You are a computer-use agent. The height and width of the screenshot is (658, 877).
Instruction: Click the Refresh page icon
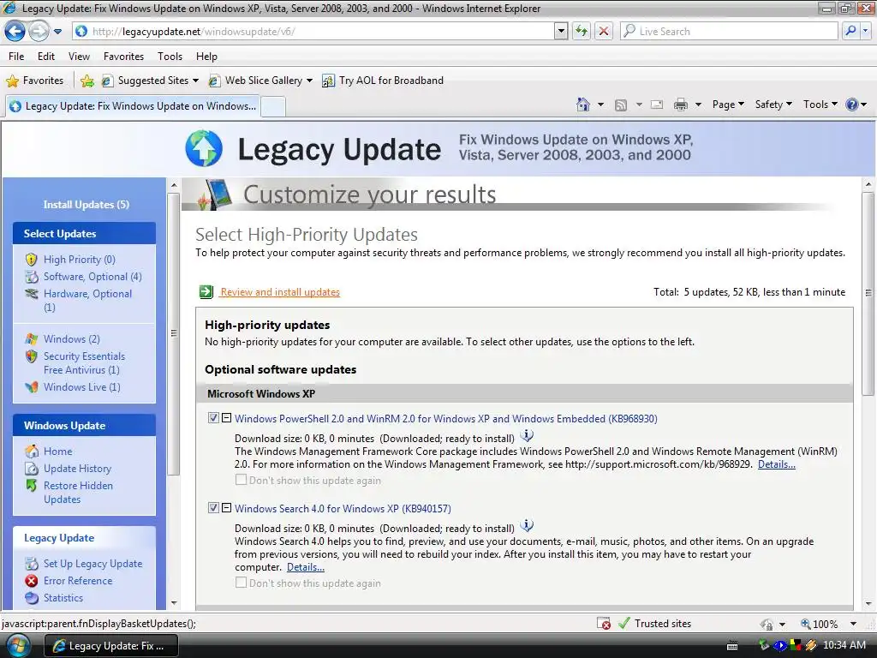click(x=582, y=32)
